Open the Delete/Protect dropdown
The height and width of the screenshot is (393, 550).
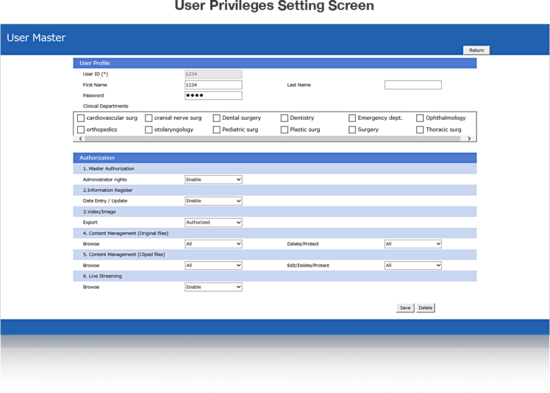point(413,244)
